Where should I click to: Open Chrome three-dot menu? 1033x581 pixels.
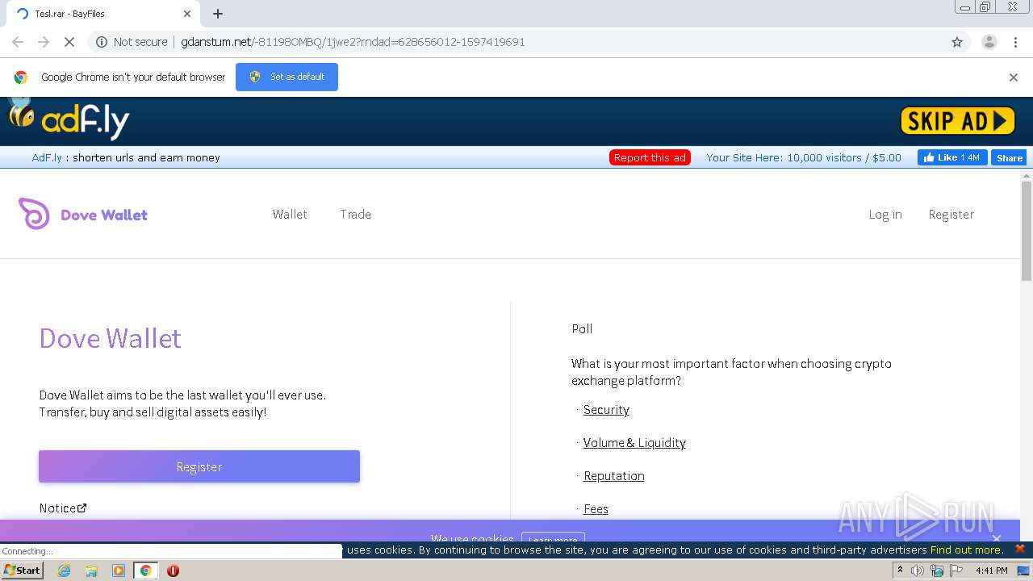tap(1015, 42)
